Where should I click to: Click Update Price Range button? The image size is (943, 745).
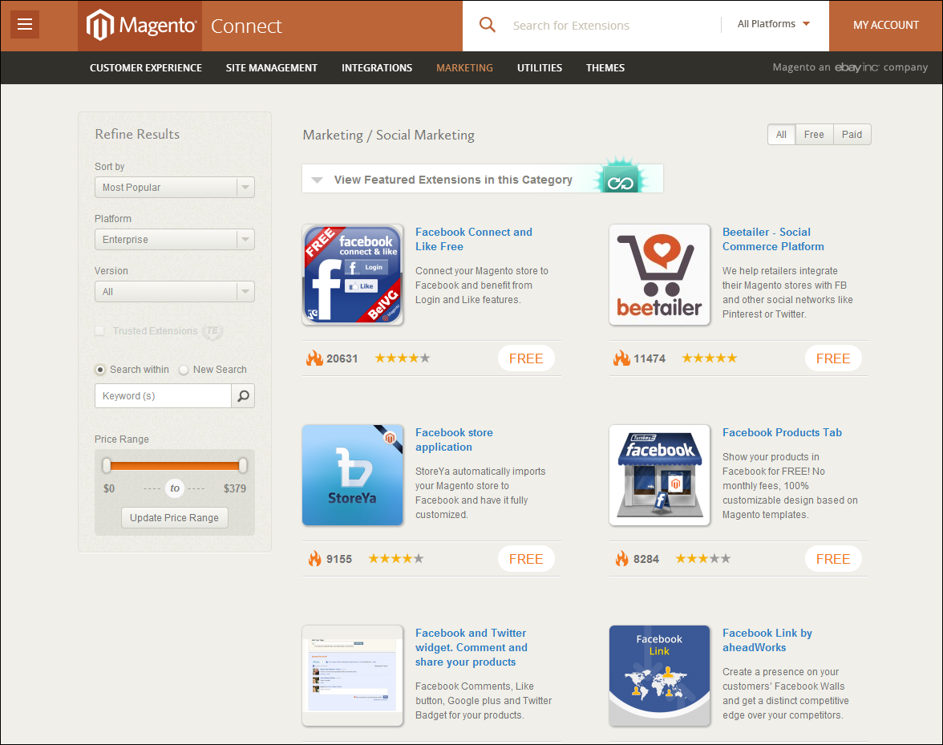[x=175, y=518]
